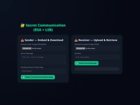The width and height of the screenshot is (140, 105).
Task: Click the inbox icon next to Receiver
Action: (76, 40)
